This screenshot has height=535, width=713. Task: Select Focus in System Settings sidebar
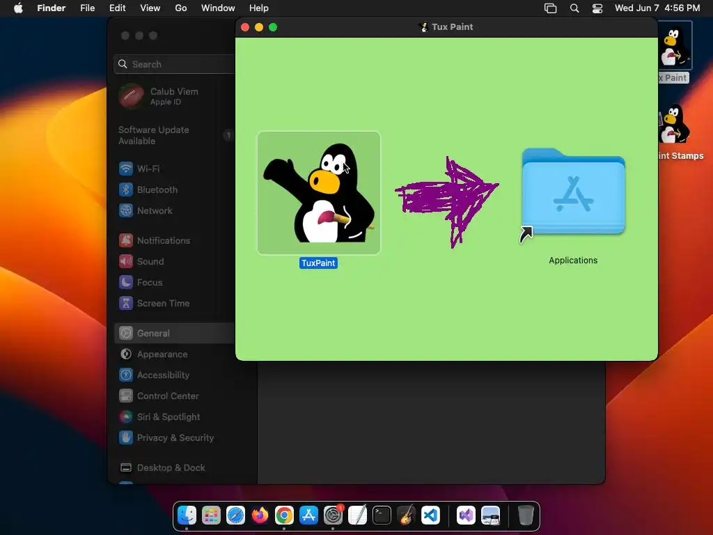(x=175, y=283)
